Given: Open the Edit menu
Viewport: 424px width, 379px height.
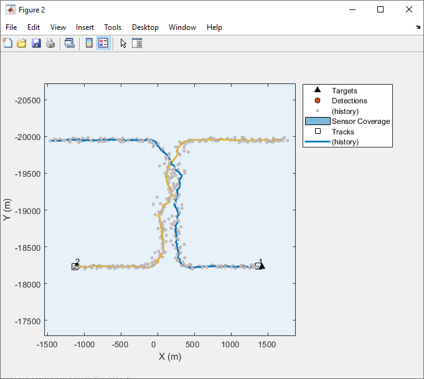Looking at the screenshot, I should [x=34, y=27].
